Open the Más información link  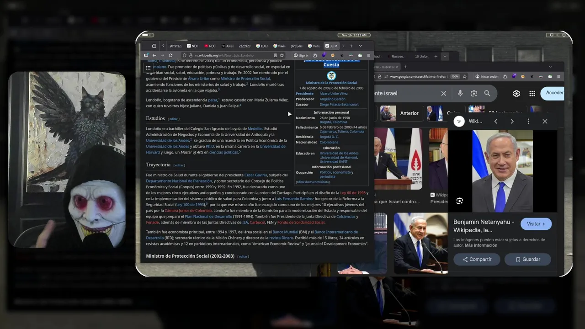[x=481, y=245]
